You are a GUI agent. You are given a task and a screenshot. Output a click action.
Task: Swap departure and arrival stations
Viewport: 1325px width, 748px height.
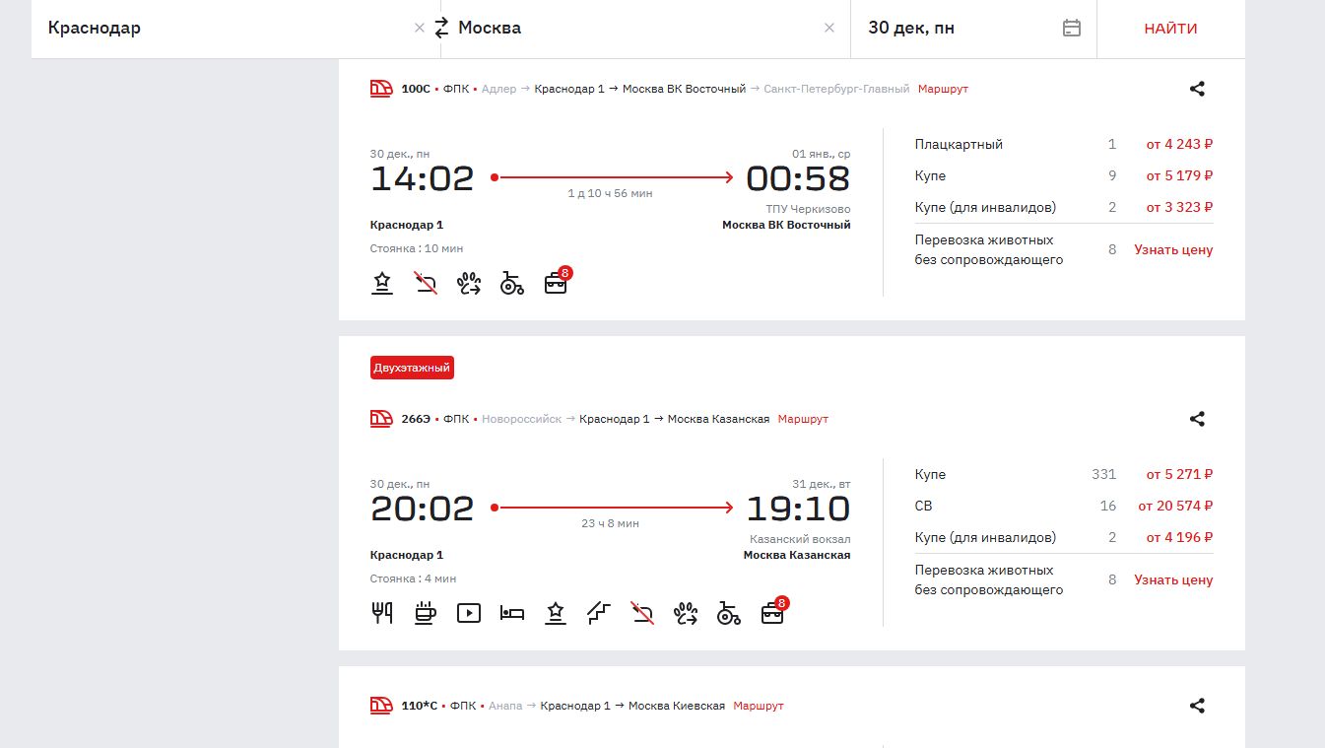(441, 28)
